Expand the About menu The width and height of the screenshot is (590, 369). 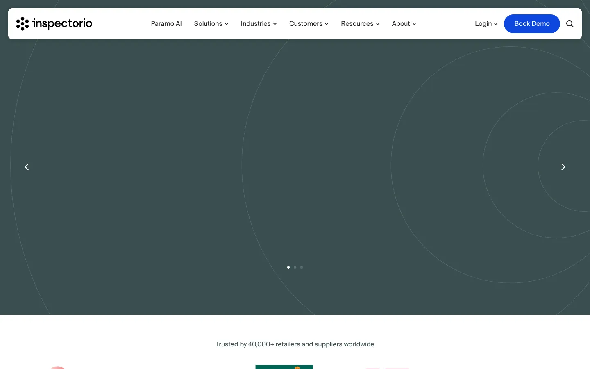(x=404, y=24)
